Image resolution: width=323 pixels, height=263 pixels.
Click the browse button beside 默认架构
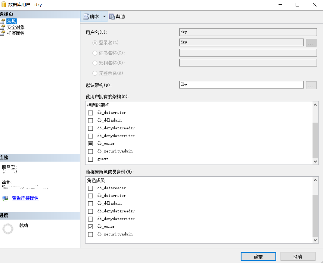[311, 85]
